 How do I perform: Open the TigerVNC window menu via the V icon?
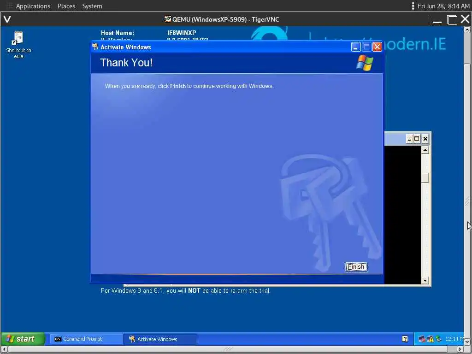7,19
